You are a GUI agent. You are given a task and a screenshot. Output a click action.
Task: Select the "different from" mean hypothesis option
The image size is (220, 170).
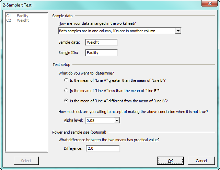(66, 101)
